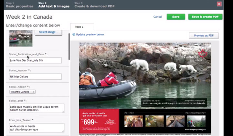Click the web address in the preview footer
The image size is (233, 136).
[195, 130]
